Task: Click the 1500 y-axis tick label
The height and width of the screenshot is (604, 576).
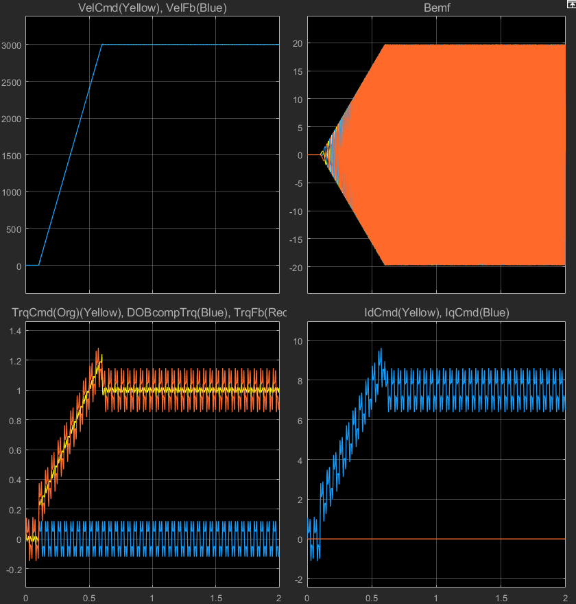Action: [x=11, y=156]
